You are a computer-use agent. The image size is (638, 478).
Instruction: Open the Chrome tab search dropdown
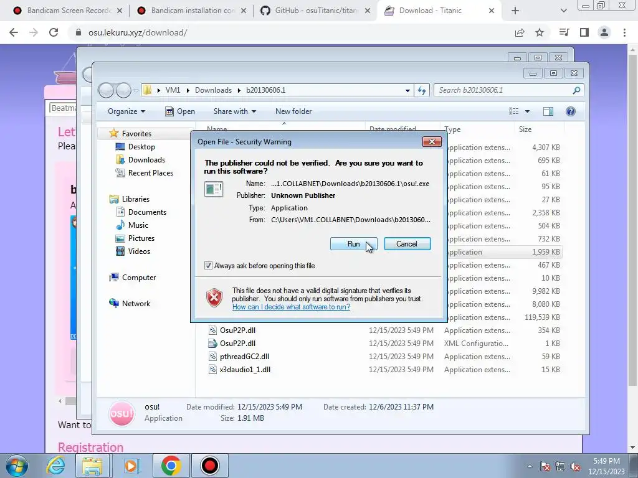click(x=563, y=11)
